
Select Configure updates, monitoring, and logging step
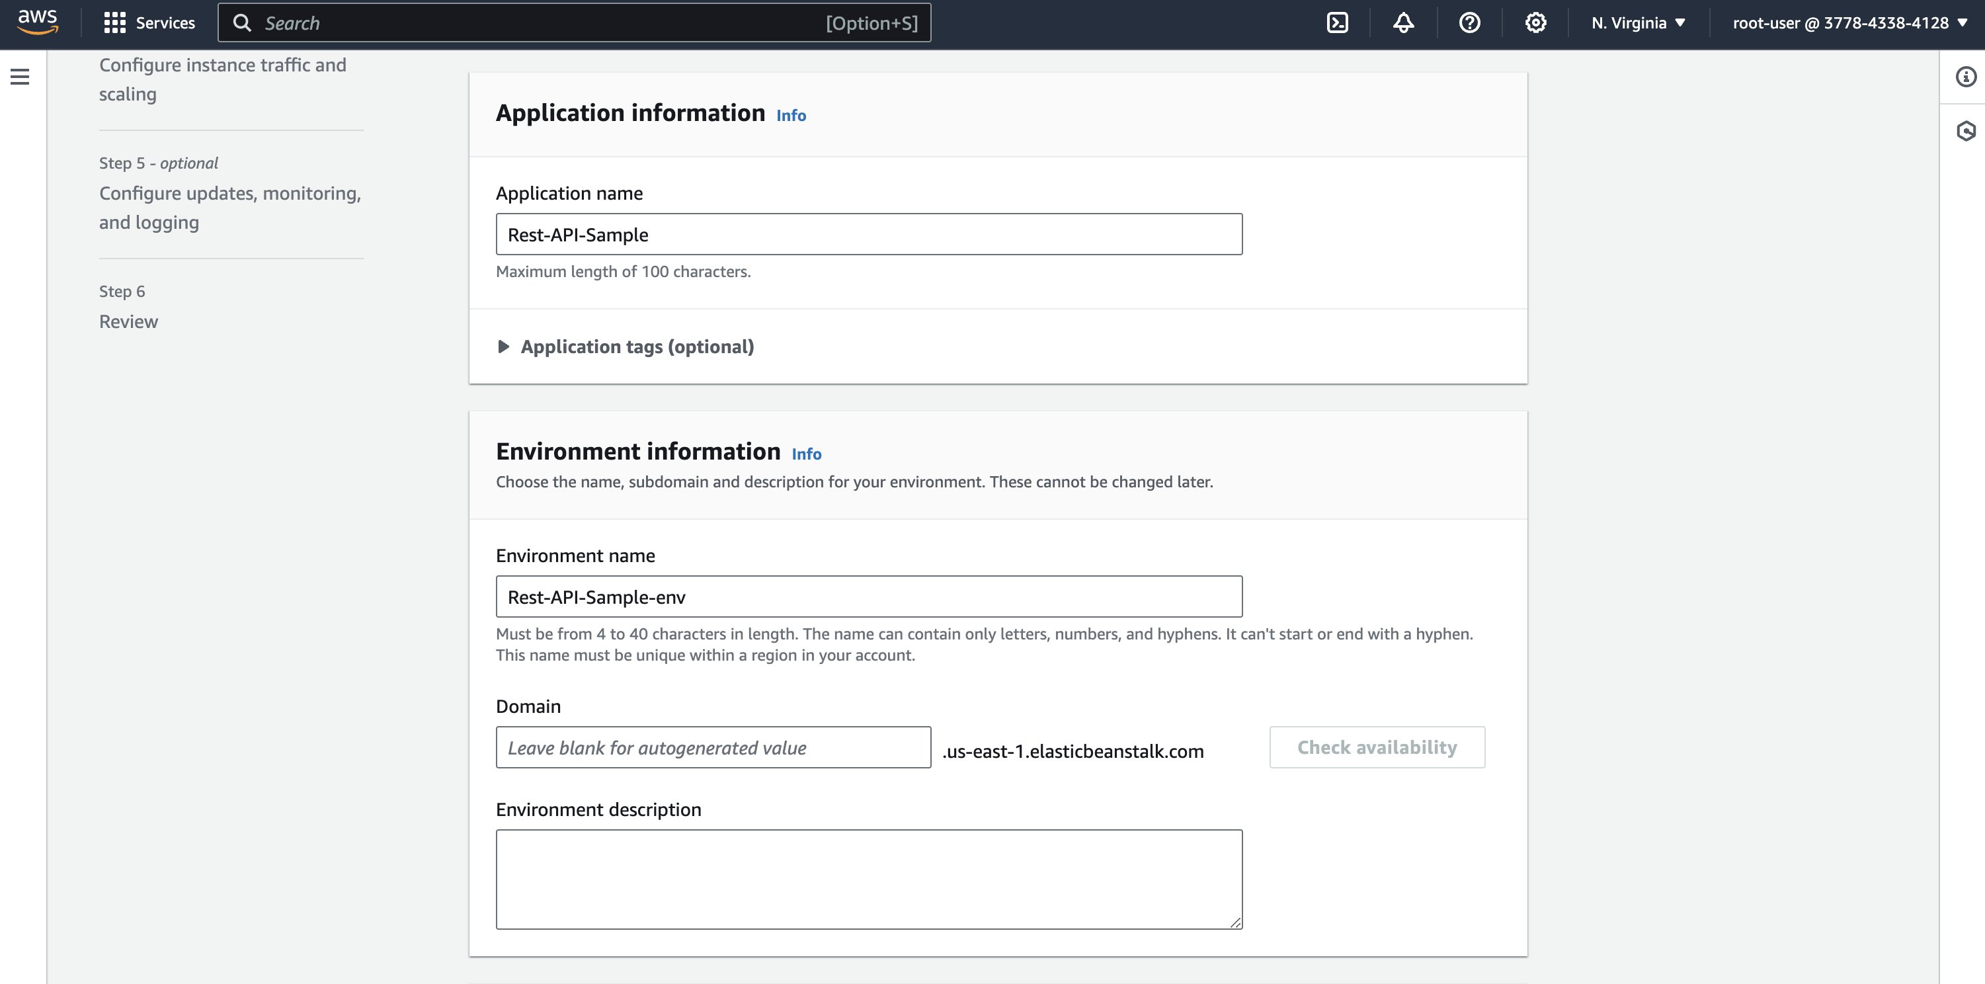click(x=229, y=207)
